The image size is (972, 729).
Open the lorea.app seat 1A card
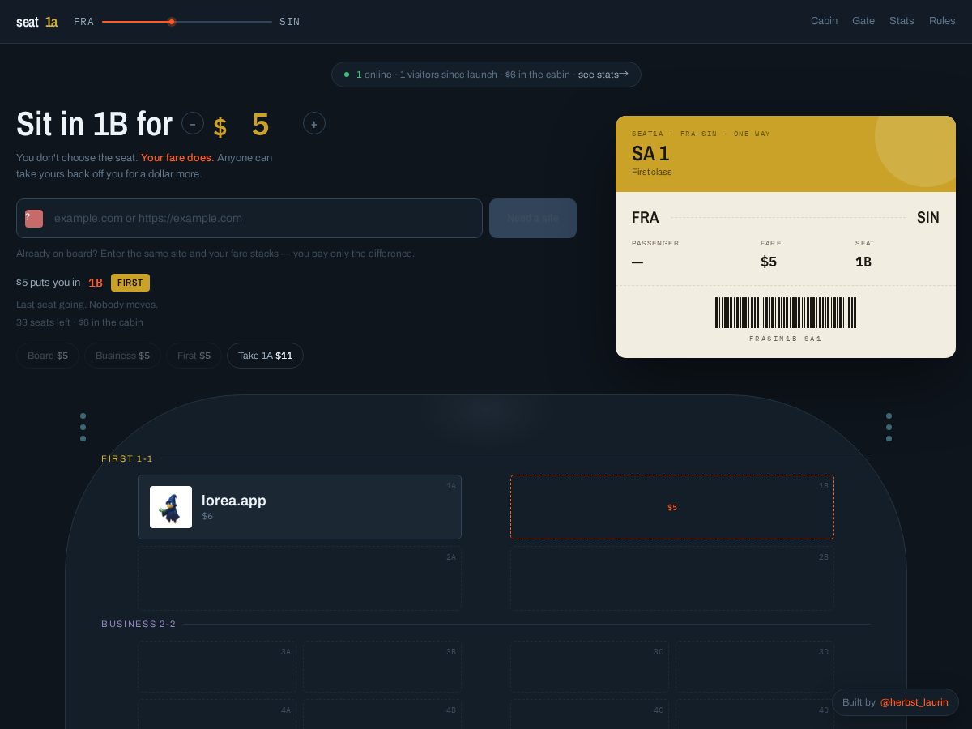pyautogui.click(x=300, y=507)
